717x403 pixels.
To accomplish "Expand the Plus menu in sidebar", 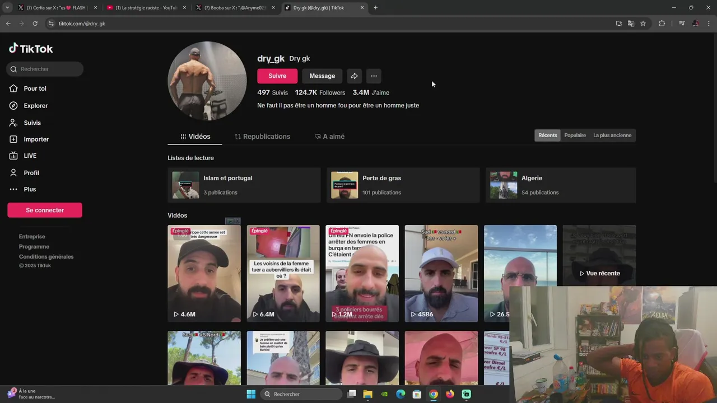I will tap(22, 189).
